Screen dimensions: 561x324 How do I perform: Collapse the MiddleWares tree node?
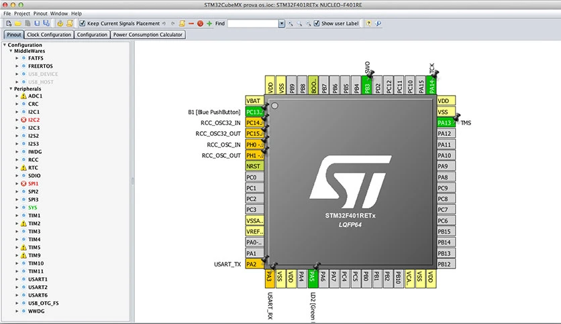(11, 51)
